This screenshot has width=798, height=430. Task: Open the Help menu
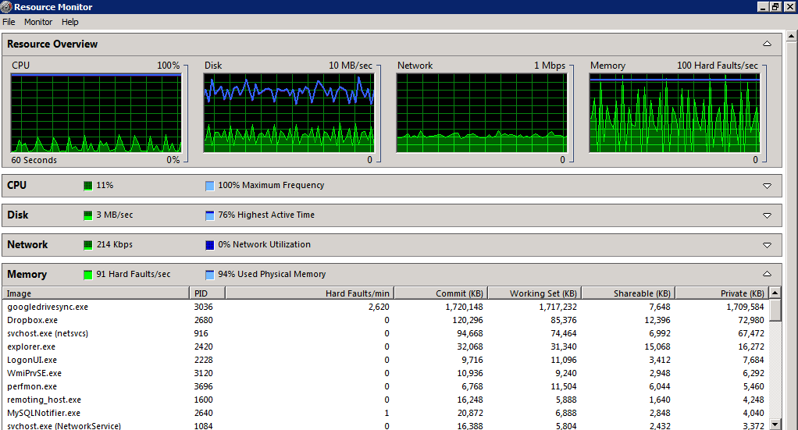[70, 22]
